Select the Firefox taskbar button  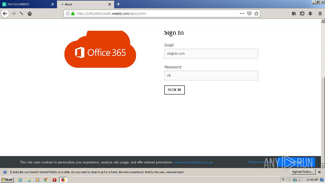[x=63, y=180]
